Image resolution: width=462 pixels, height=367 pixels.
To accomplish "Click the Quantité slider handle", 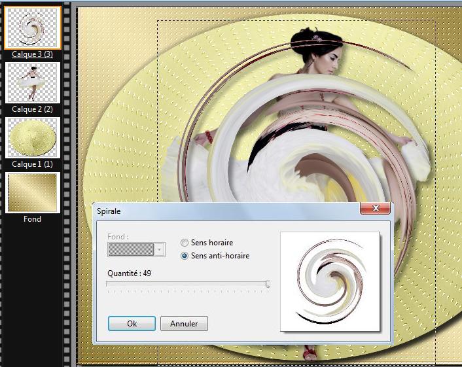I will point(268,284).
